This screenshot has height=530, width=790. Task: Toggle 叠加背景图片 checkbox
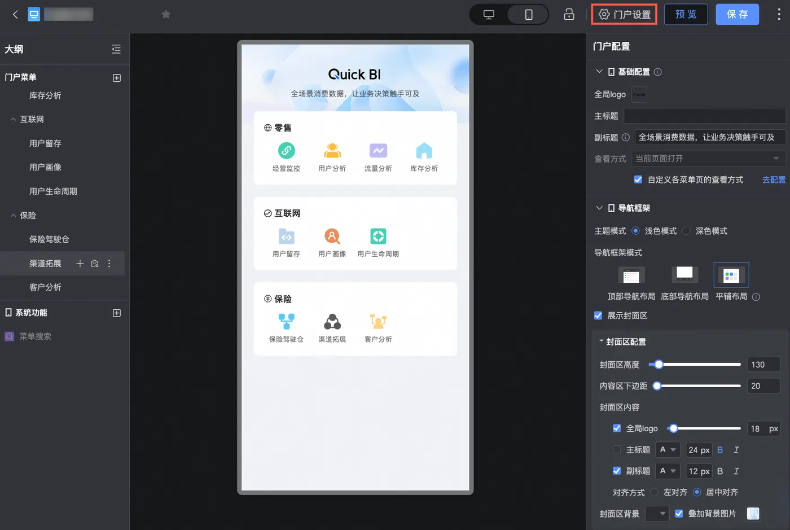(679, 514)
